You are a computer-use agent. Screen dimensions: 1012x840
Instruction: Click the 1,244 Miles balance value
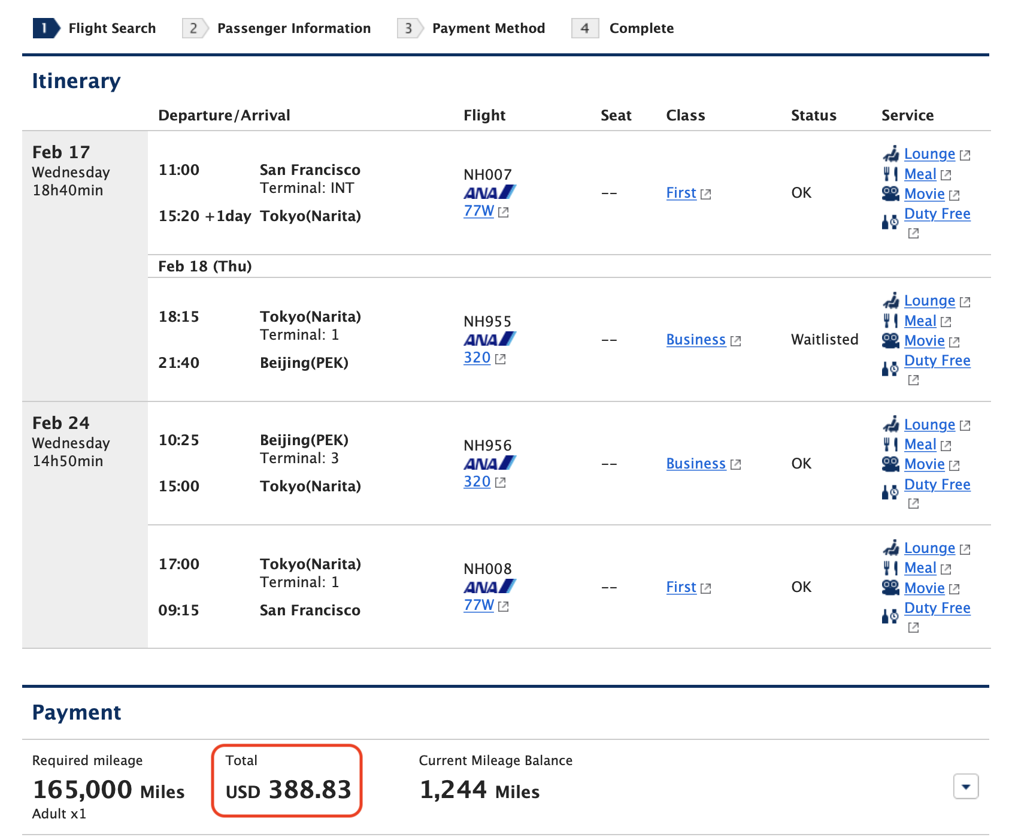point(479,790)
